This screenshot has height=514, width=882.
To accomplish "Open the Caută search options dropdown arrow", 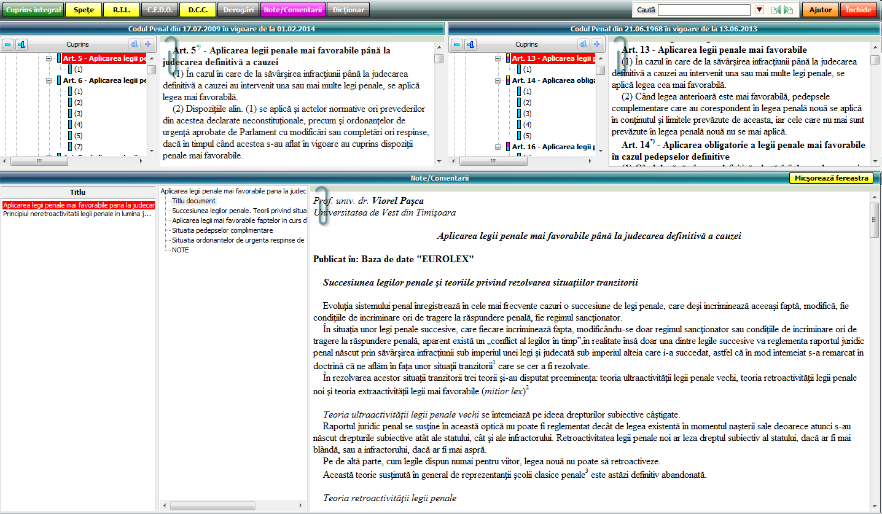I will tap(759, 10).
